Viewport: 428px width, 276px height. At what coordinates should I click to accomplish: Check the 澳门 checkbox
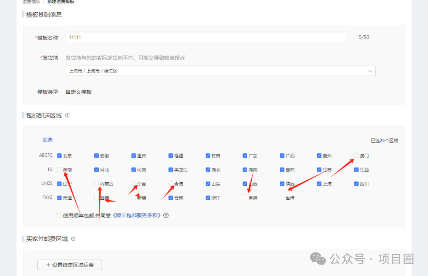click(356, 155)
